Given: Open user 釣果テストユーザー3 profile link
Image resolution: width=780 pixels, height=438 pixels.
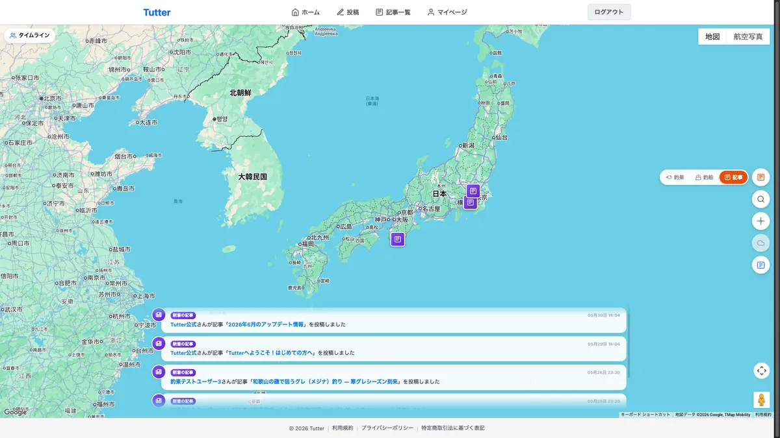Looking at the screenshot, I should [x=196, y=382].
